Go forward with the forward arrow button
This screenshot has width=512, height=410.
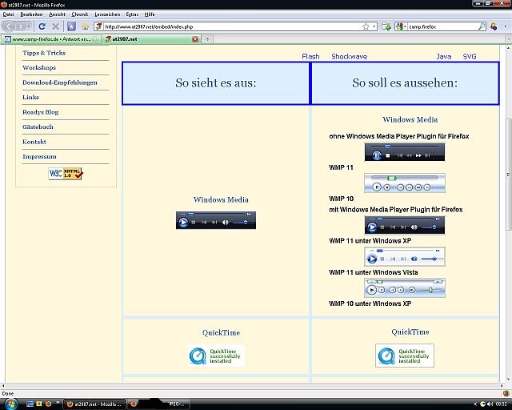20,26
